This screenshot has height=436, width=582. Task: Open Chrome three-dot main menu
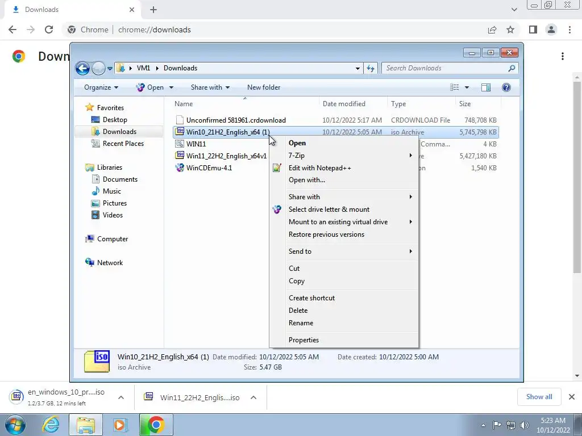(569, 30)
